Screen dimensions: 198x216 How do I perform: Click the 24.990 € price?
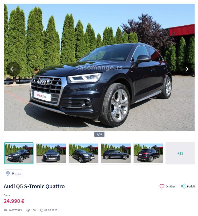14,201
